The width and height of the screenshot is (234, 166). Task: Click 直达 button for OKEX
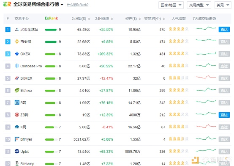[224, 54]
